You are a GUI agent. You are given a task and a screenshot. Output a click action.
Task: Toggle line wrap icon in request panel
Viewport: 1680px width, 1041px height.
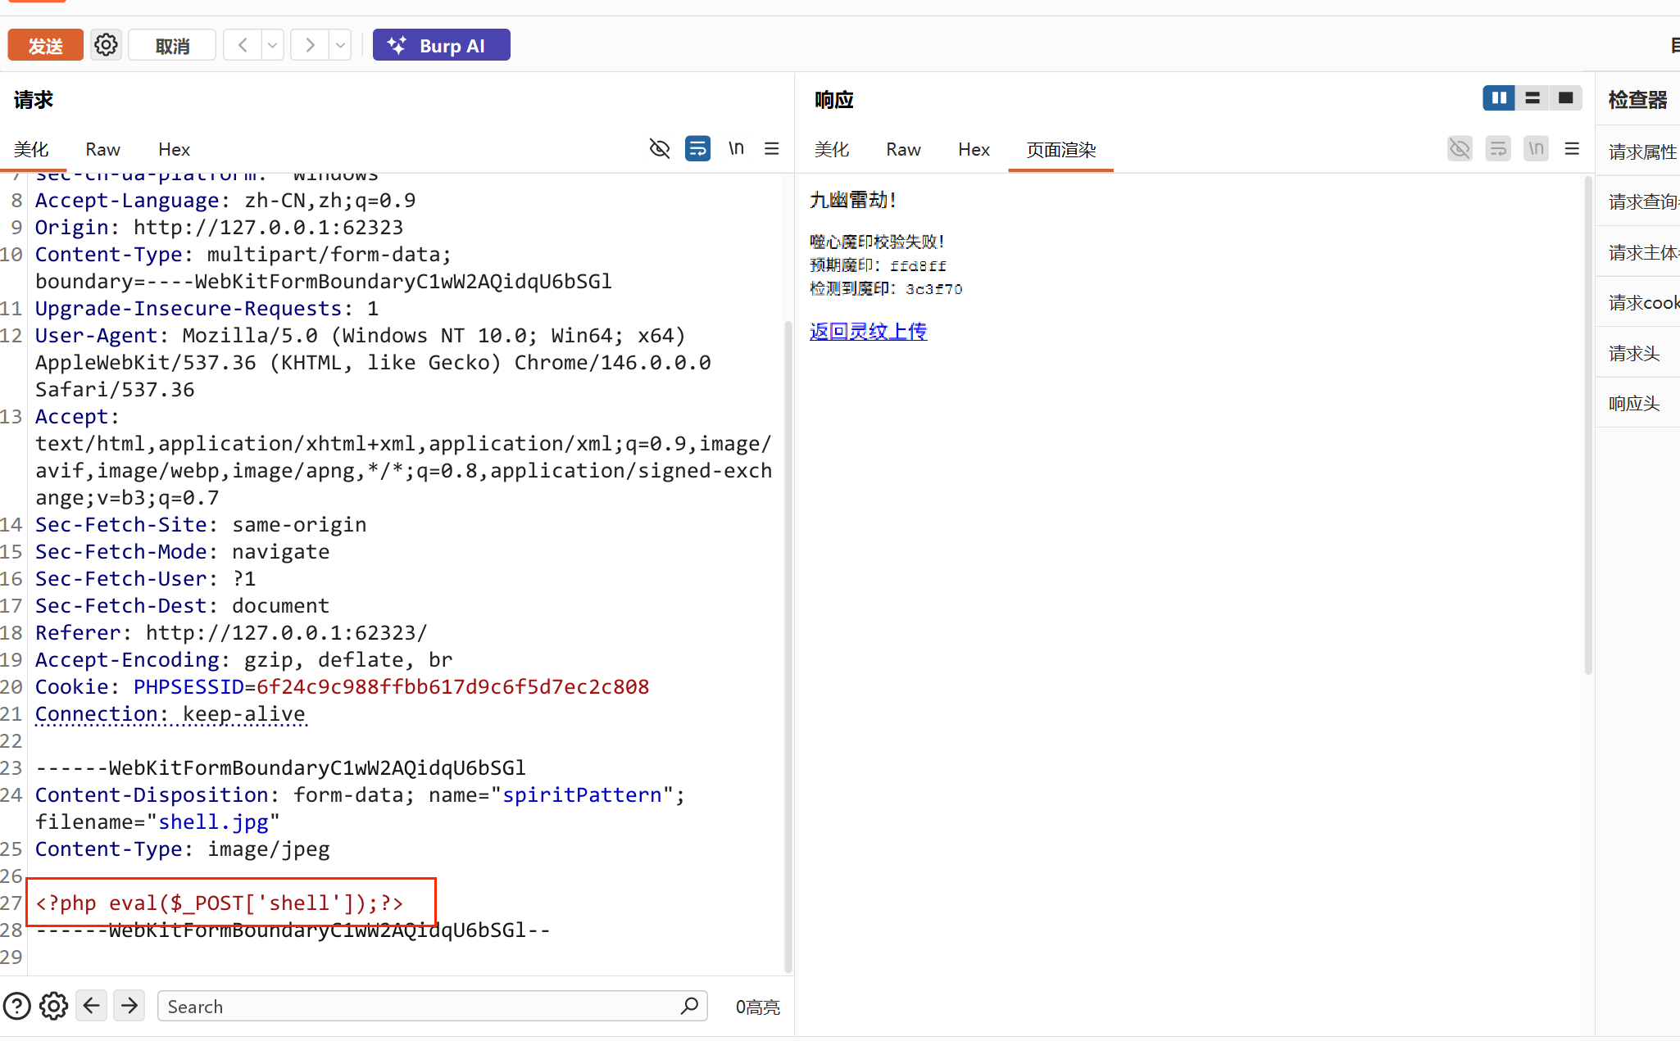click(697, 148)
